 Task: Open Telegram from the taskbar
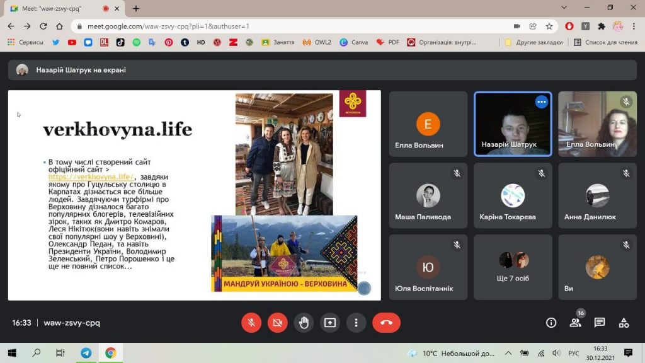tap(86, 353)
